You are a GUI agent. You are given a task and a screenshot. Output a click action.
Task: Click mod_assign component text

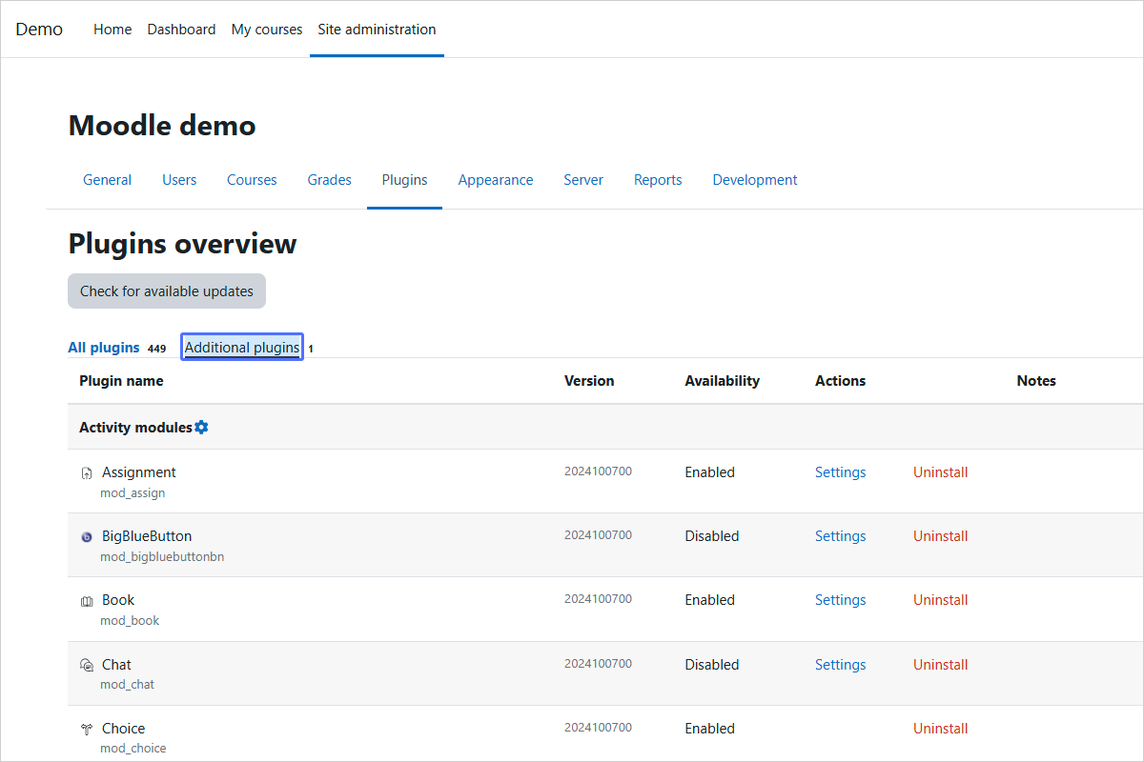click(133, 493)
